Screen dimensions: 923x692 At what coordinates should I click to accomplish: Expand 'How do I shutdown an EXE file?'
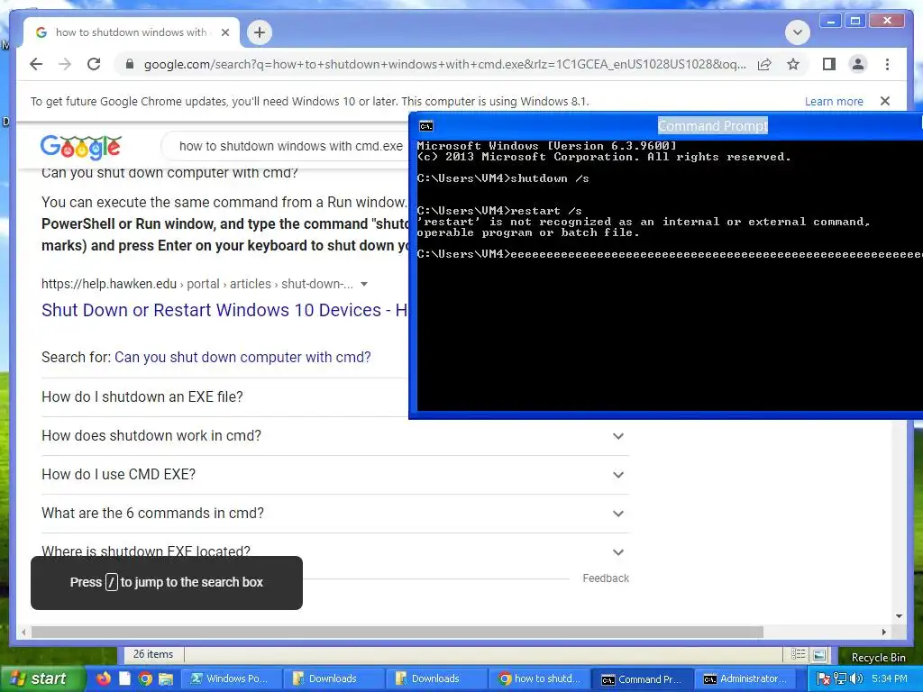(x=224, y=397)
